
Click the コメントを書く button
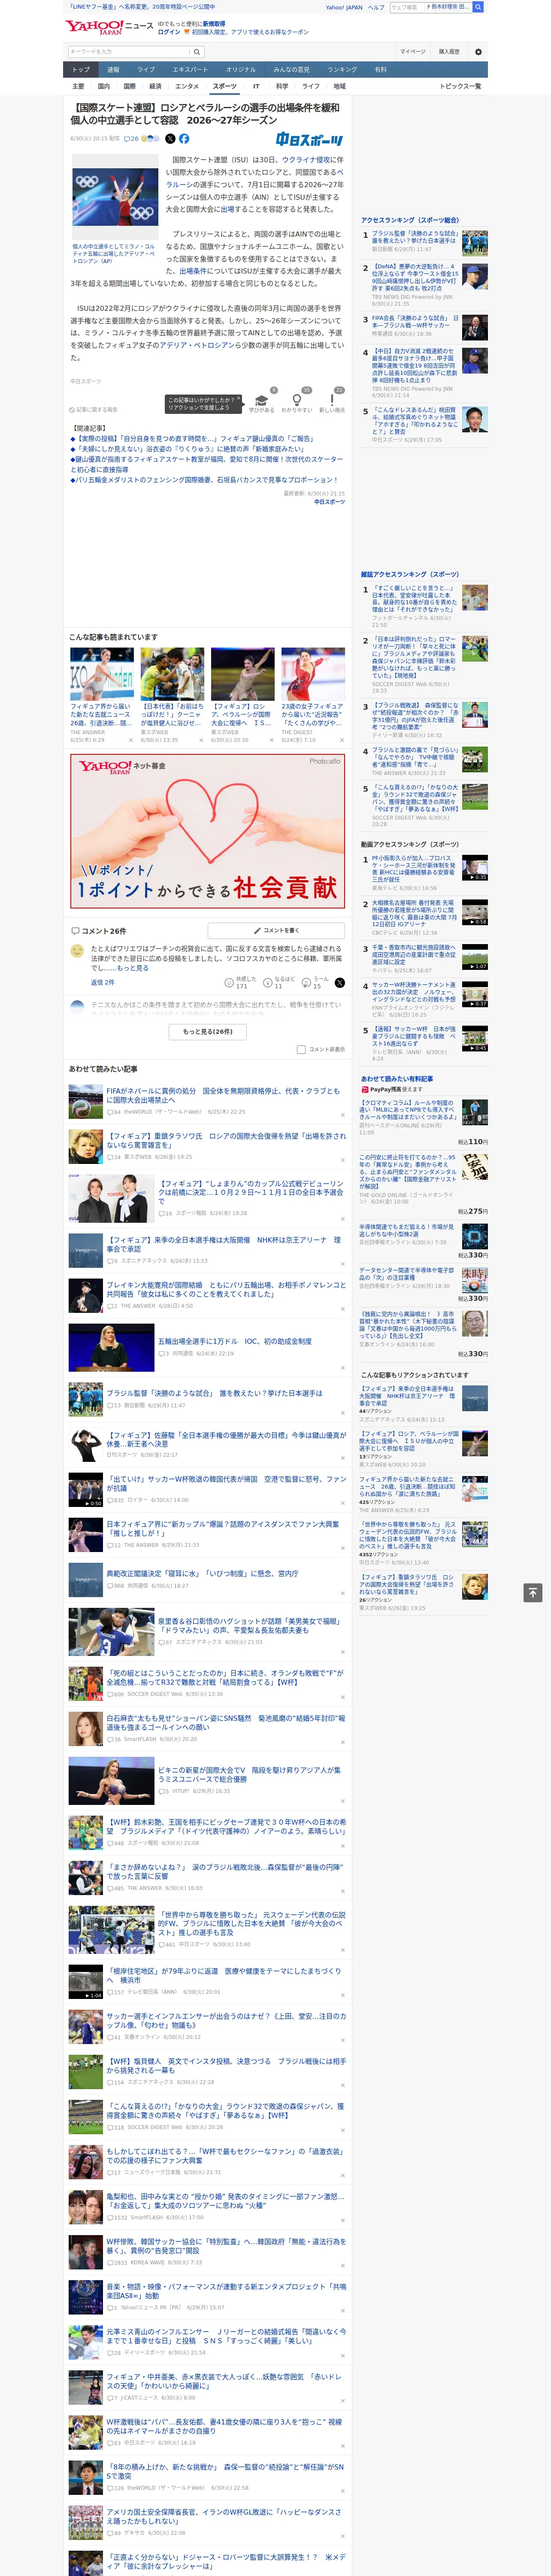[x=275, y=930]
